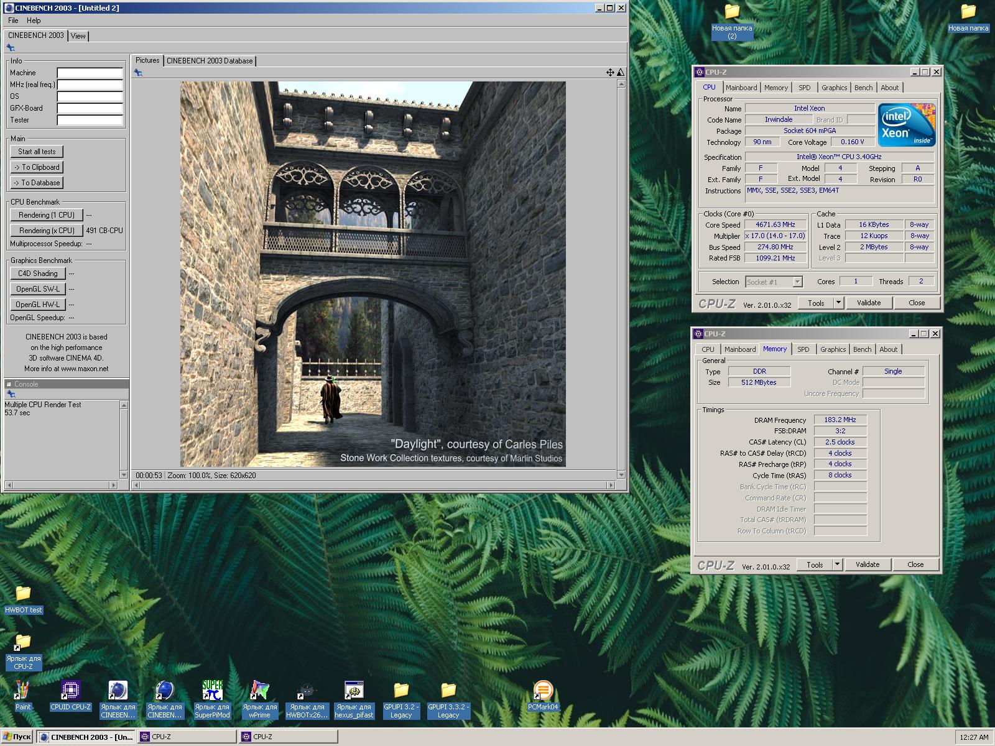Open the File menu in CINEBENCH
The height and width of the screenshot is (746, 995).
point(13,21)
